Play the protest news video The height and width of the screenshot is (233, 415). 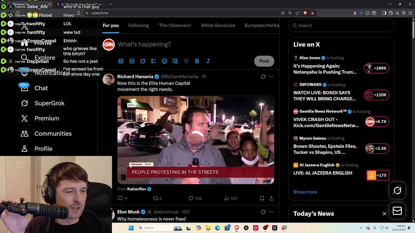click(196, 140)
